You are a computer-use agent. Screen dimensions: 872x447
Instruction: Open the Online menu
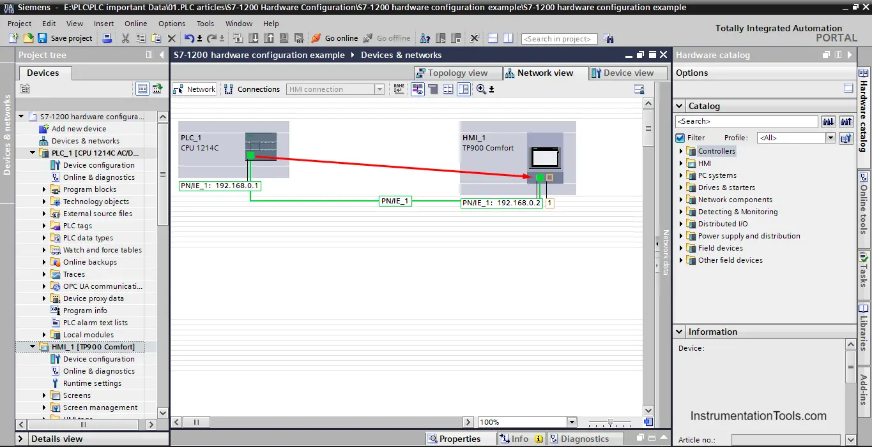point(136,24)
